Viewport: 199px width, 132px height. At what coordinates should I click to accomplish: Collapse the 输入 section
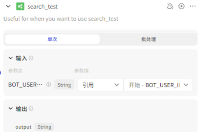coord(11,58)
